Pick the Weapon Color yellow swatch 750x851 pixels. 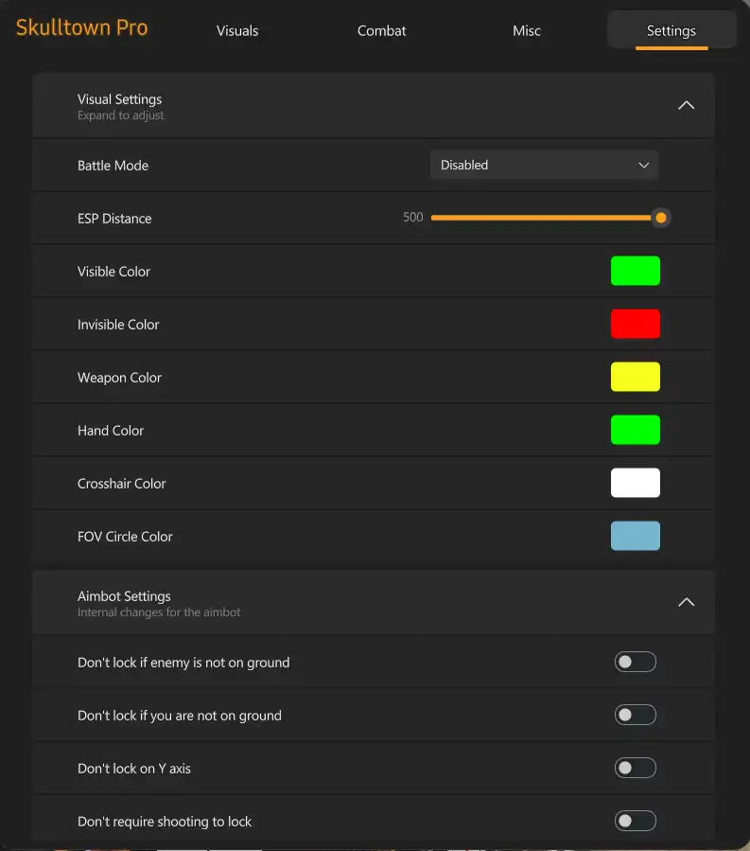[x=636, y=377]
